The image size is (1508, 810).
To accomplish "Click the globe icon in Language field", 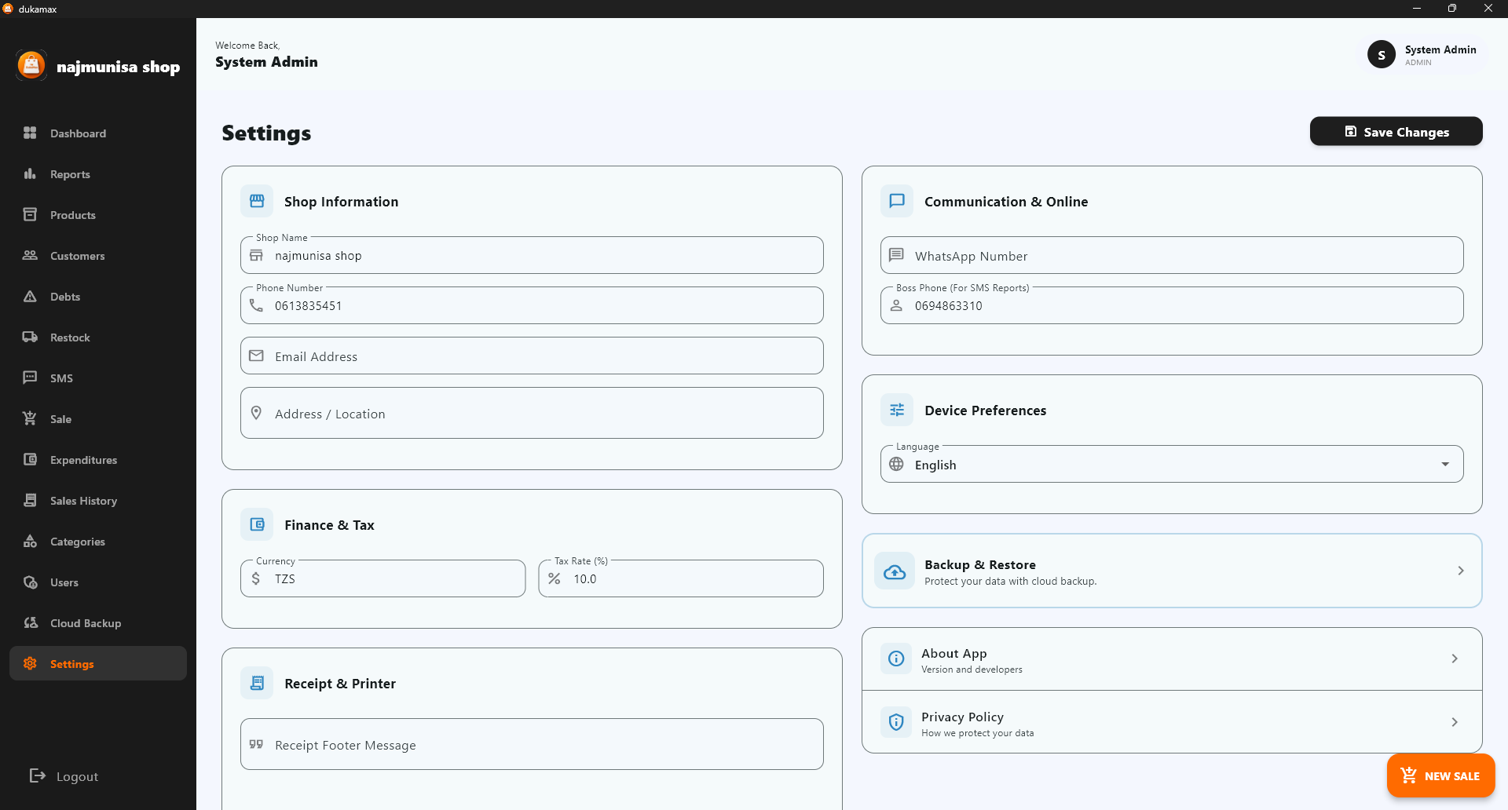I will [x=896, y=464].
